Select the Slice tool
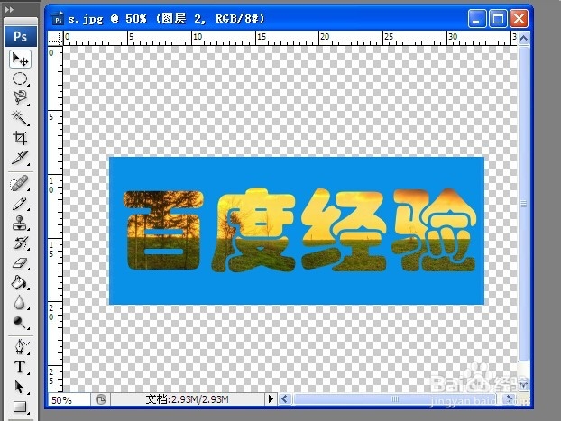 tap(20, 158)
